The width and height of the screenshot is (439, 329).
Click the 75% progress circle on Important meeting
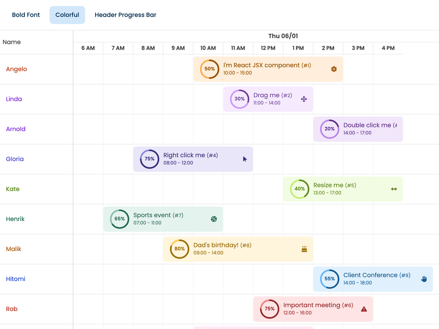point(270,309)
